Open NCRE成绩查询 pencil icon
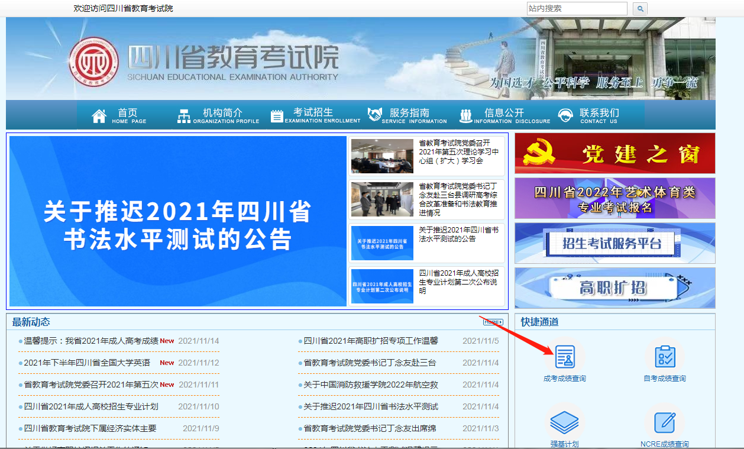 665,422
